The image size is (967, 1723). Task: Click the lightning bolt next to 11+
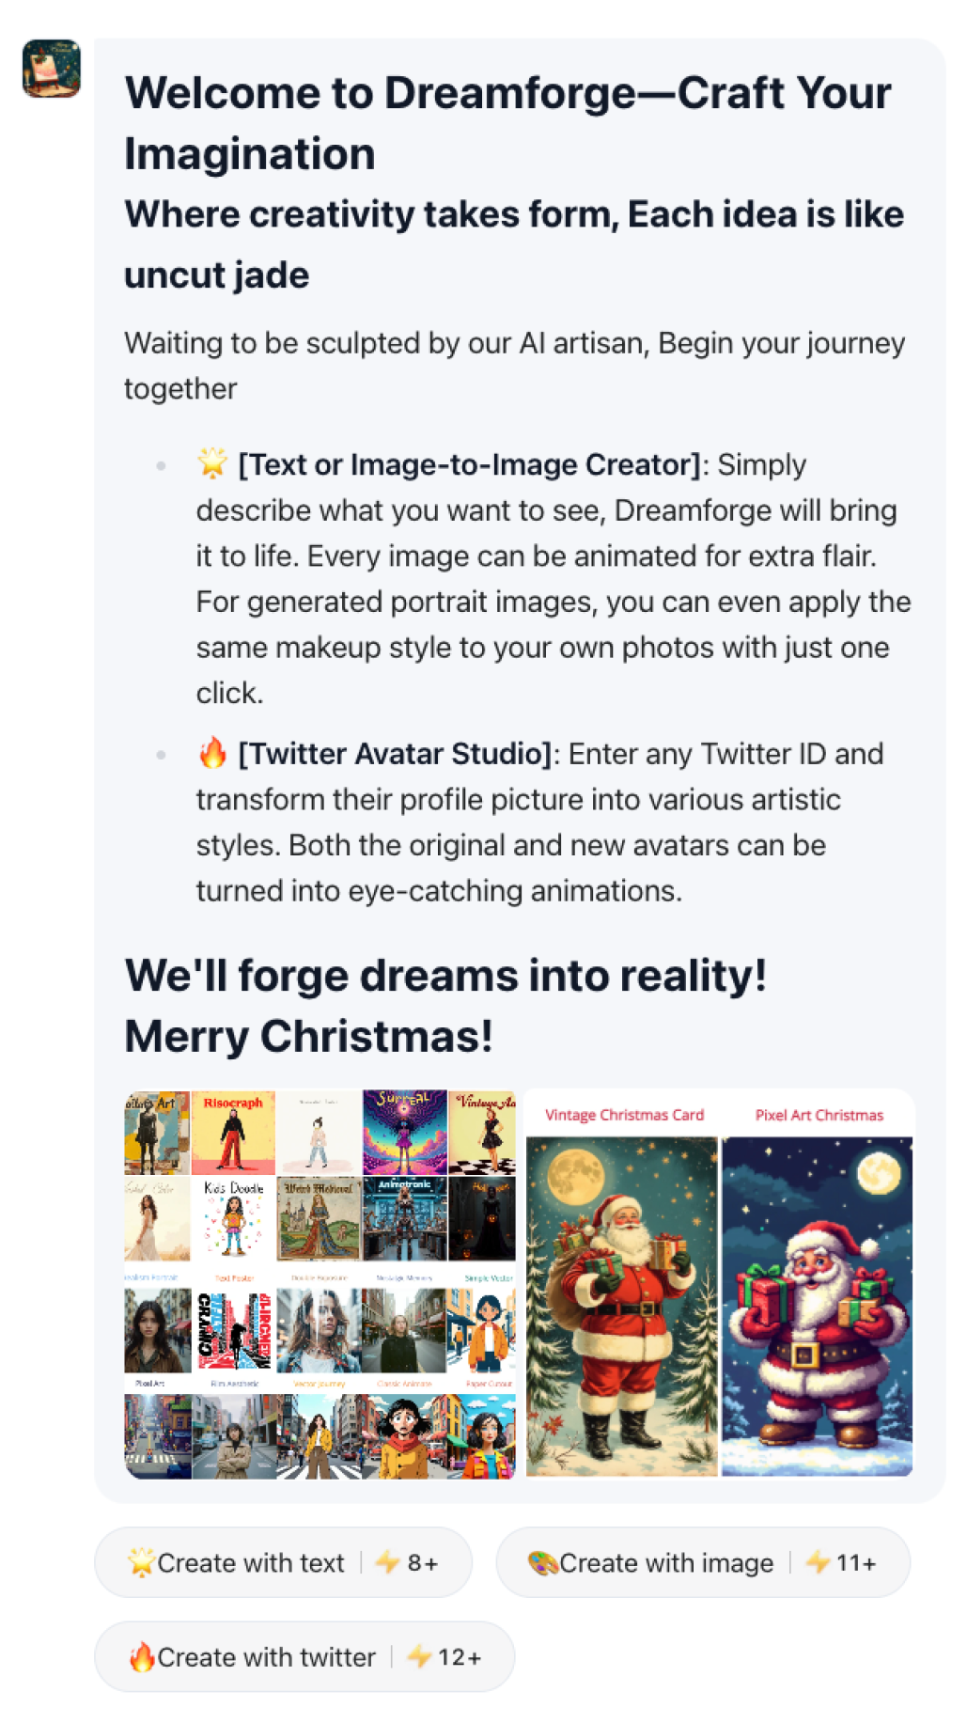point(817,1562)
